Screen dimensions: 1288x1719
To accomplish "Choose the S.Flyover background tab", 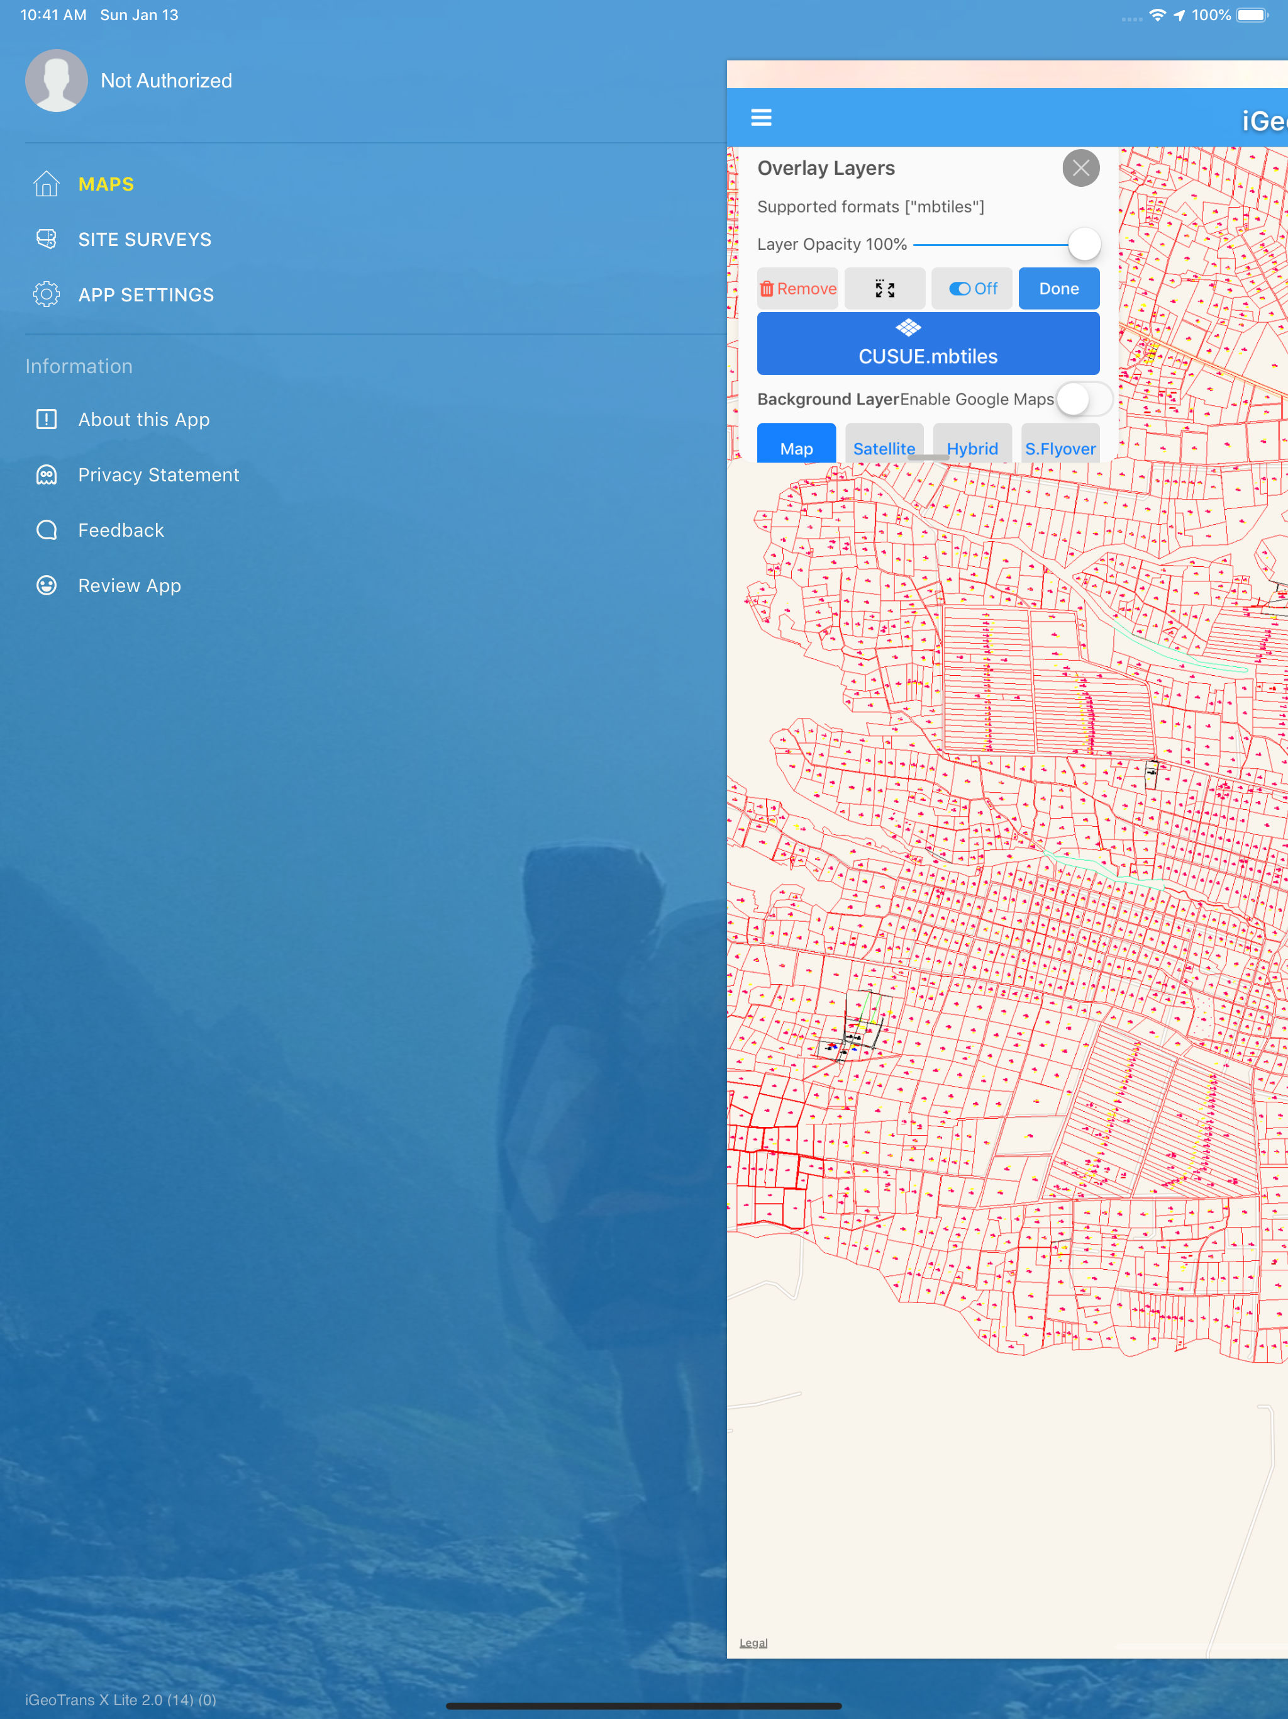I will click(1059, 447).
